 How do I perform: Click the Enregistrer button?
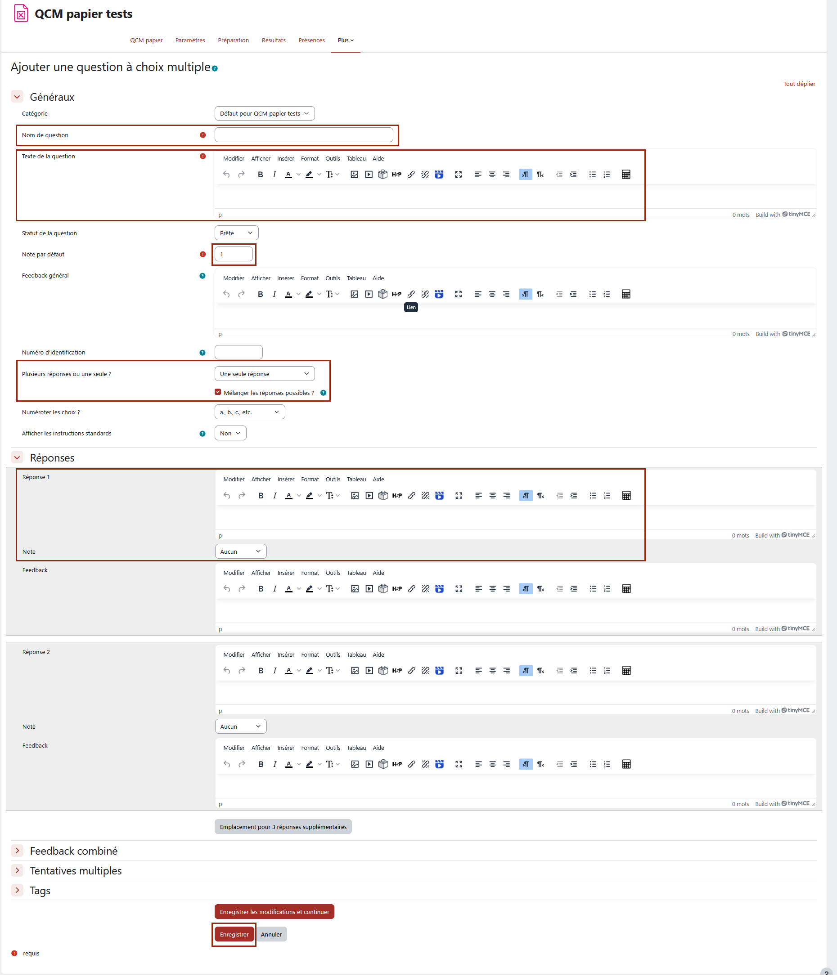tap(234, 935)
